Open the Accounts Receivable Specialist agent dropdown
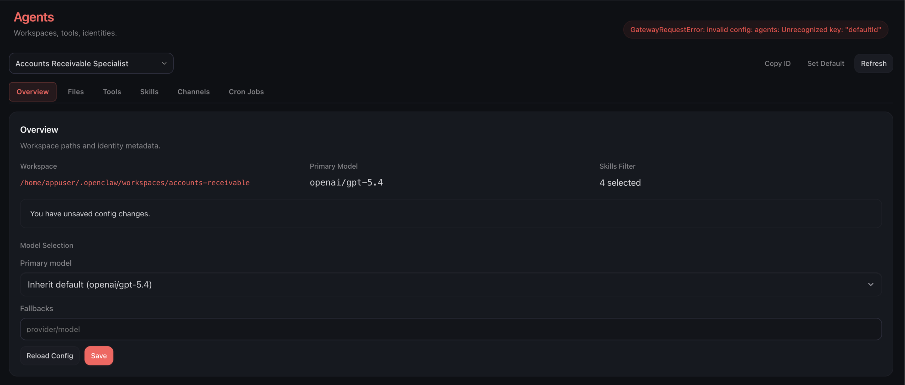Viewport: 905px width, 385px height. tap(91, 63)
